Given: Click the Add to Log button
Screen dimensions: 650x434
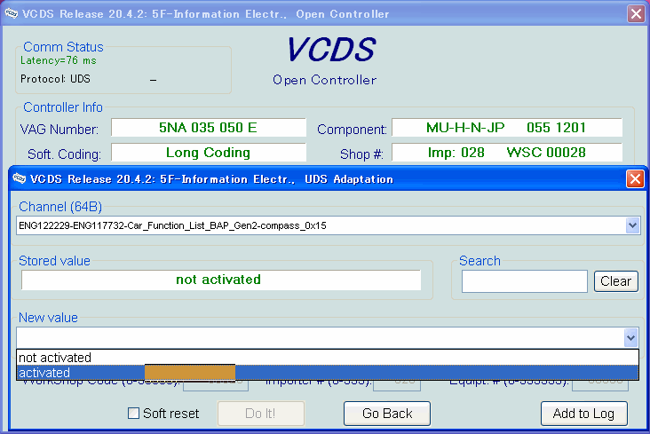Looking at the screenshot, I should point(583,413).
